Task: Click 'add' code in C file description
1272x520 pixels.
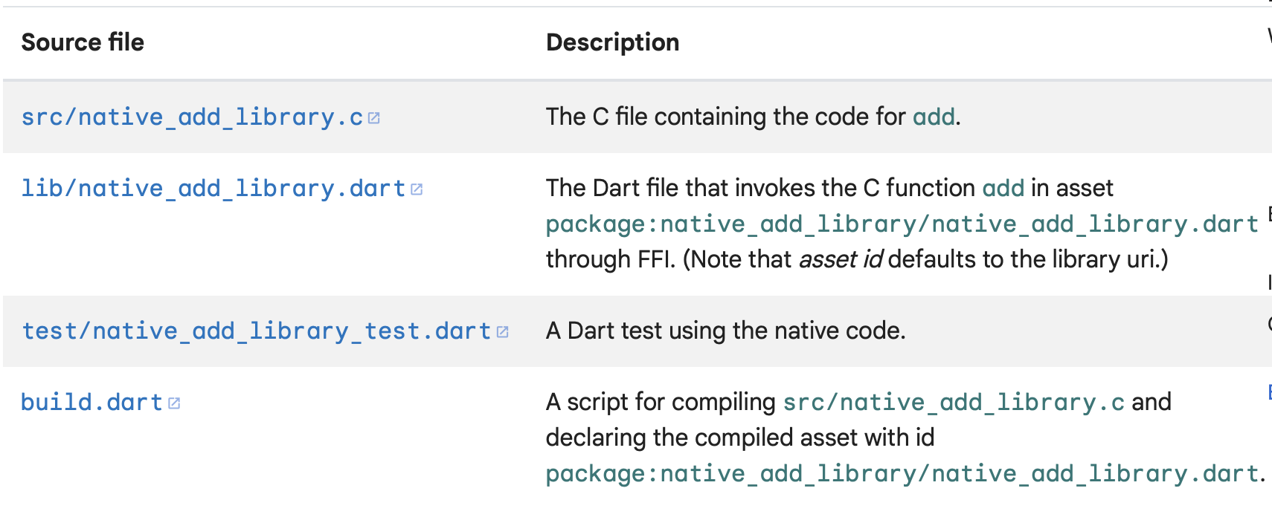Action: [934, 117]
